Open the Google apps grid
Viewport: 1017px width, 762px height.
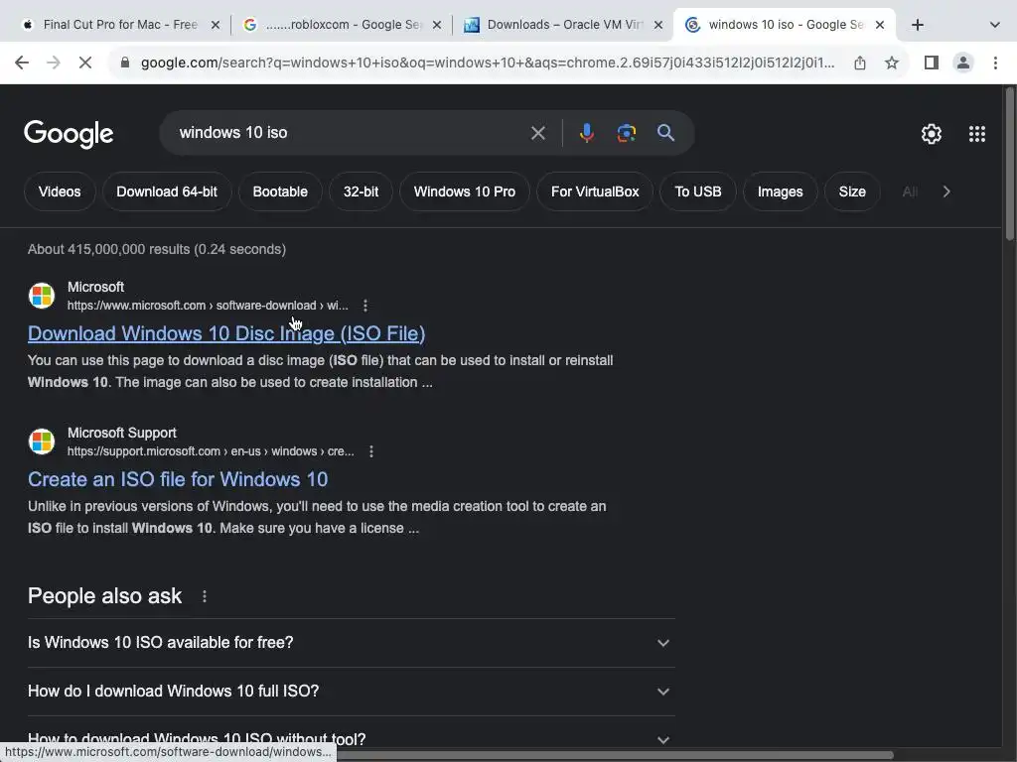977,134
